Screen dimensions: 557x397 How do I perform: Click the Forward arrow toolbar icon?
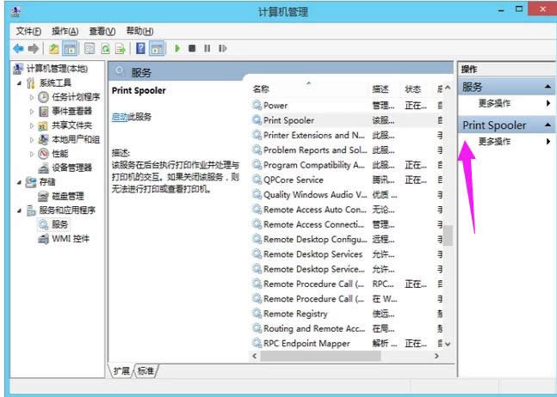(x=33, y=49)
